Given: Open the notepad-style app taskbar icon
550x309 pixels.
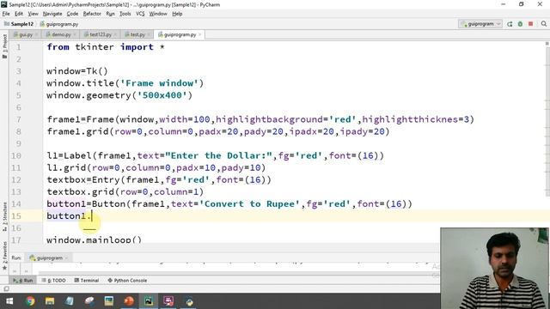Looking at the screenshot, I should 70,301.
